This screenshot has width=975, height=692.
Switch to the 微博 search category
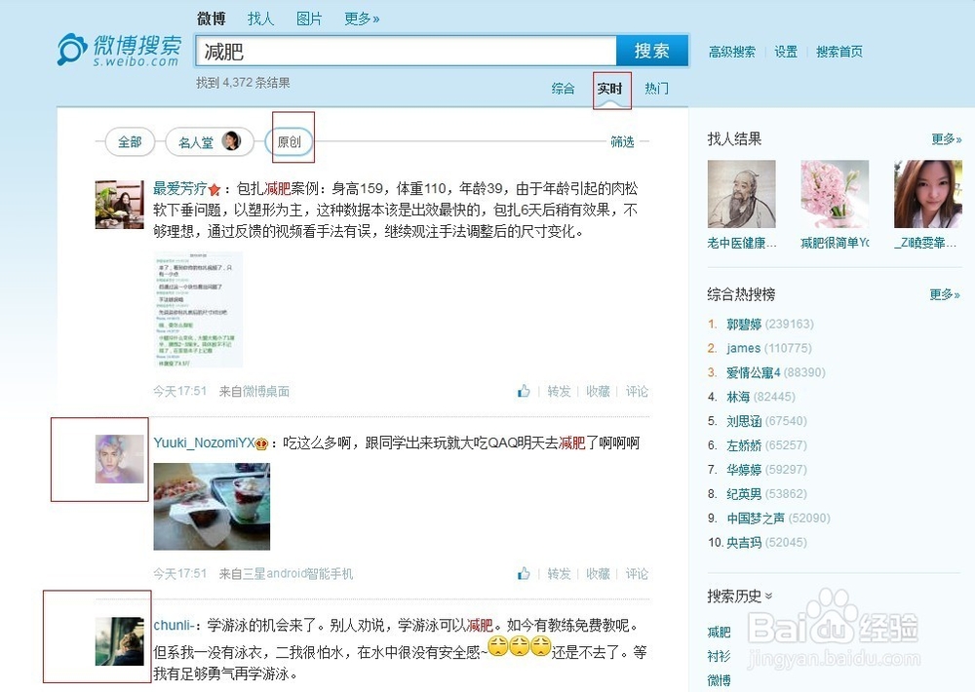211,19
